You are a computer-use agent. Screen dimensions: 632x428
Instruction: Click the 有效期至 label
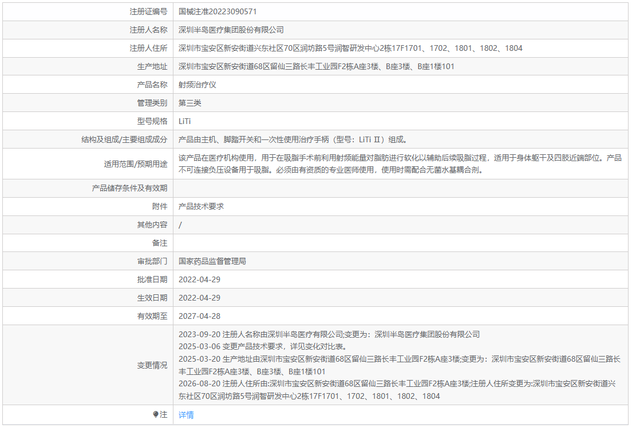pos(152,316)
